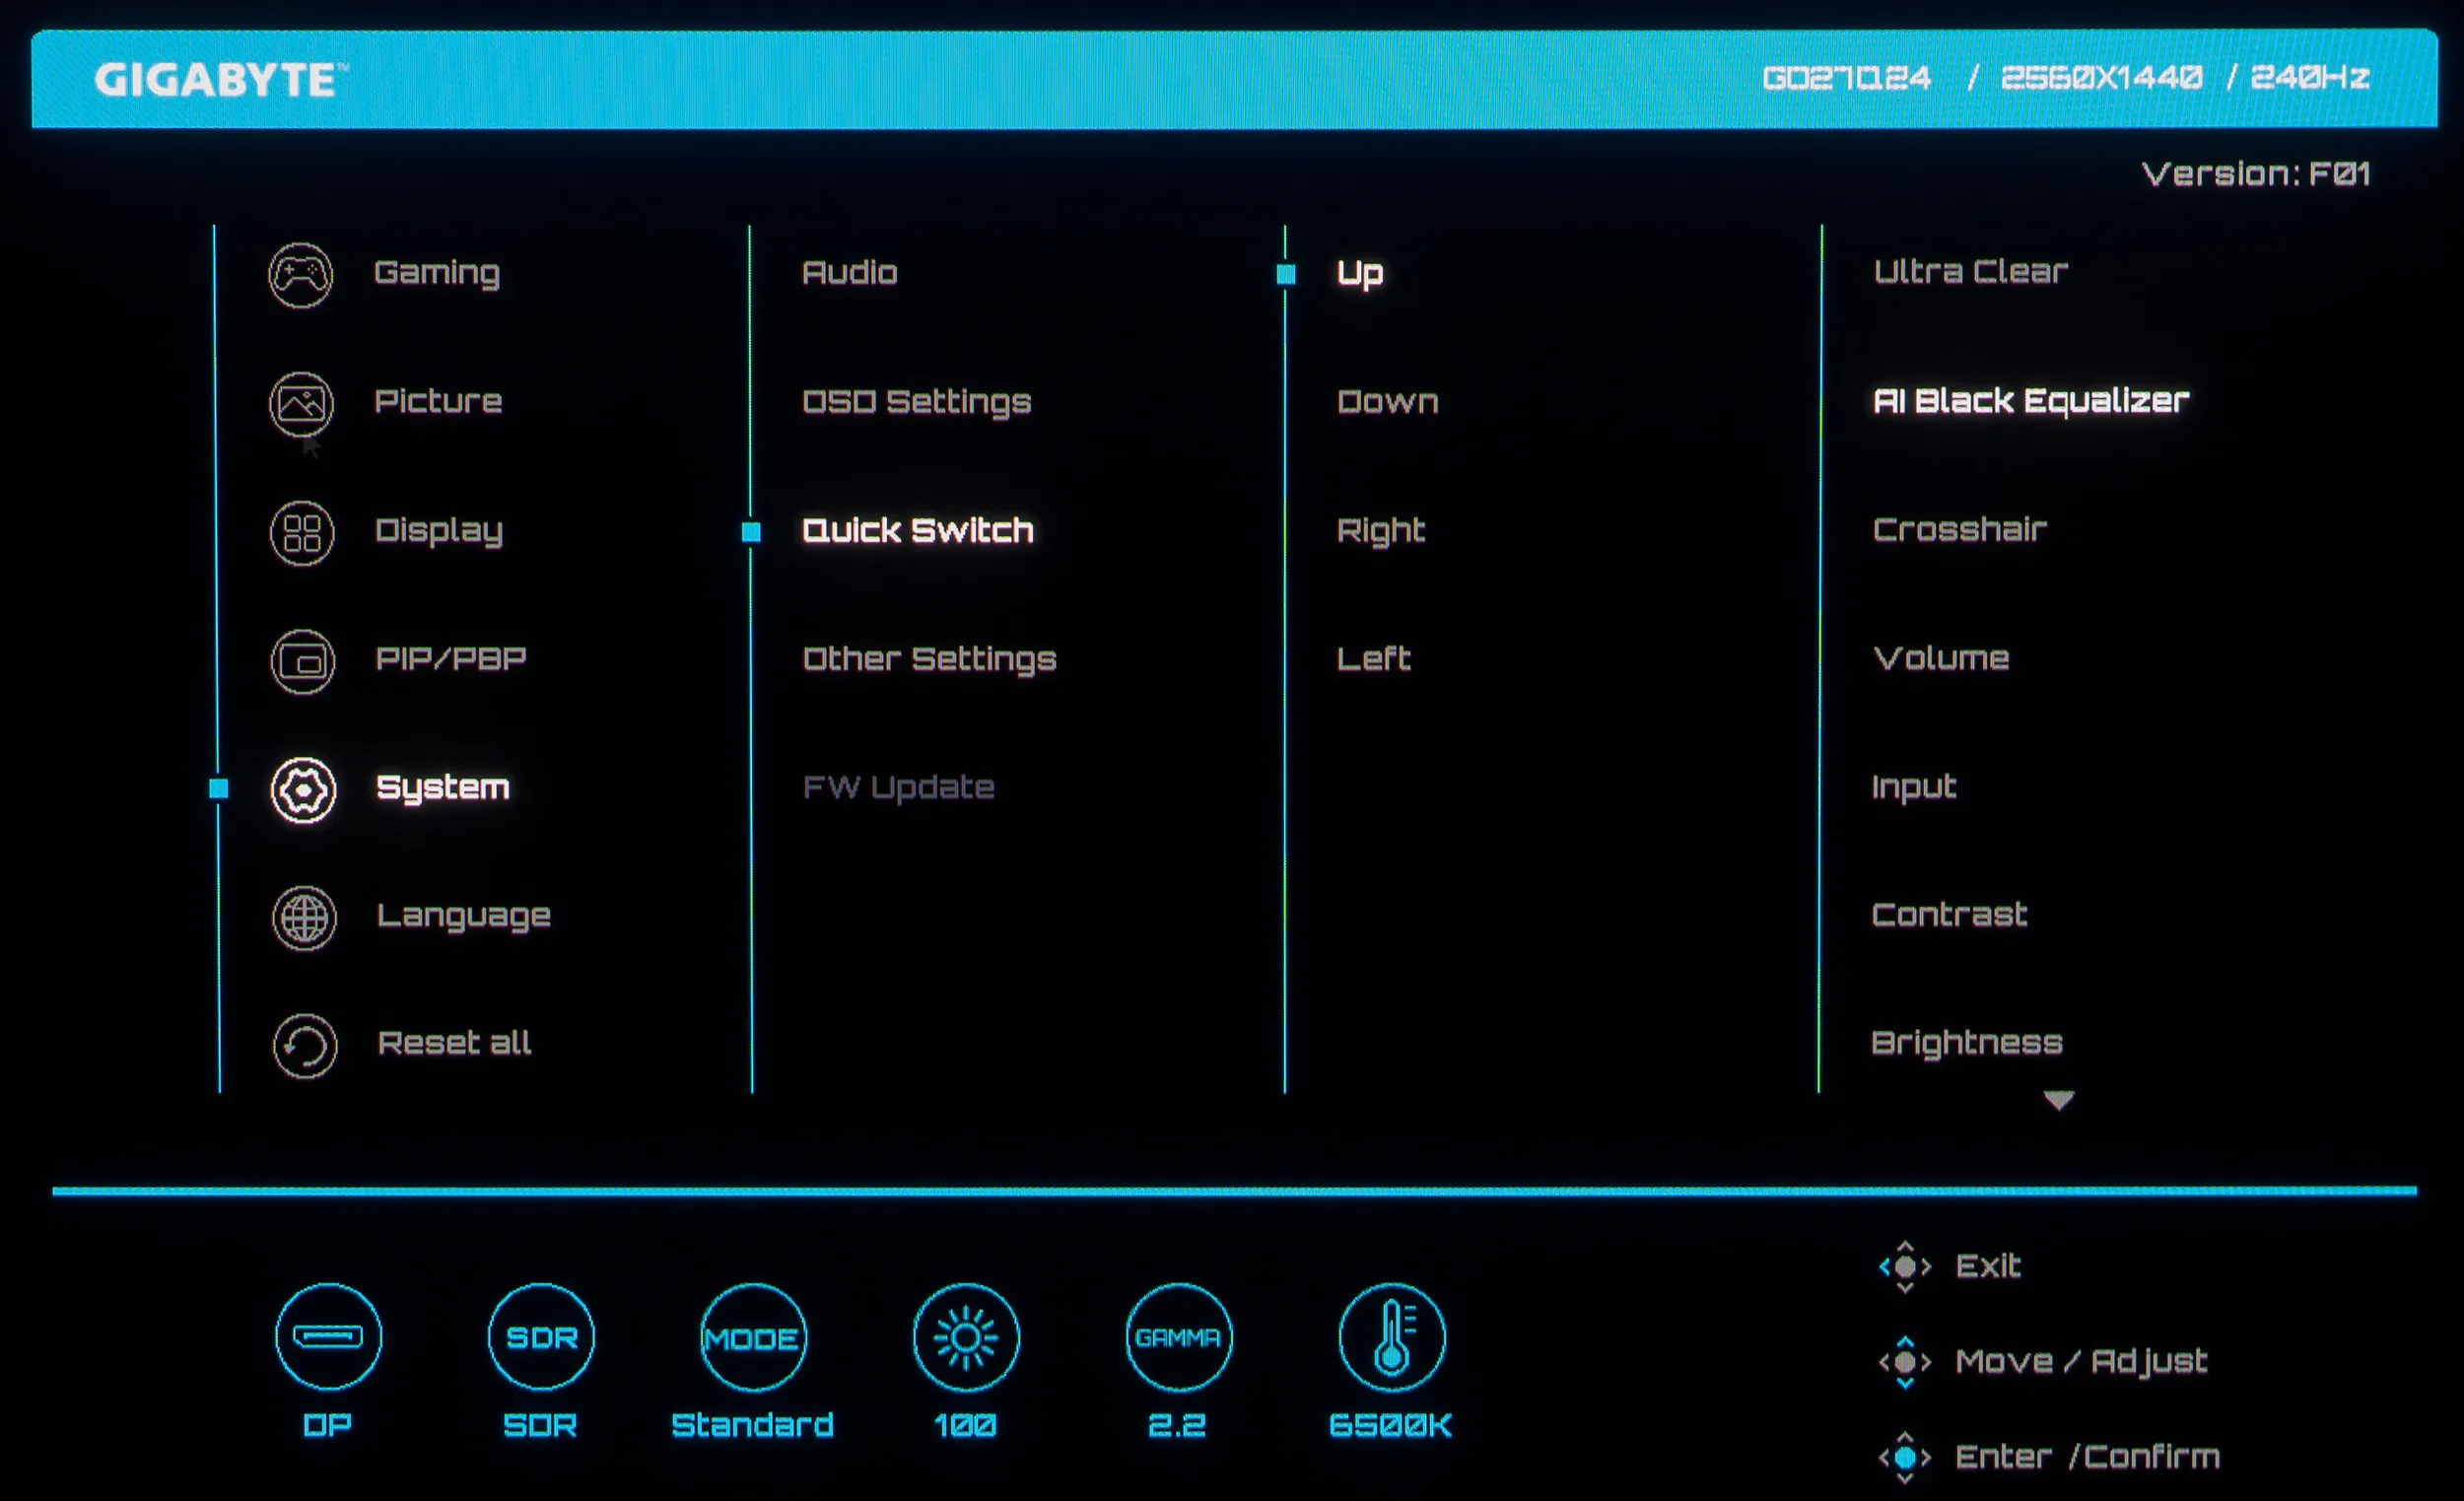This screenshot has height=1501, width=2464.
Task: Click the PIP/PBP icon
Action: (302, 661)
